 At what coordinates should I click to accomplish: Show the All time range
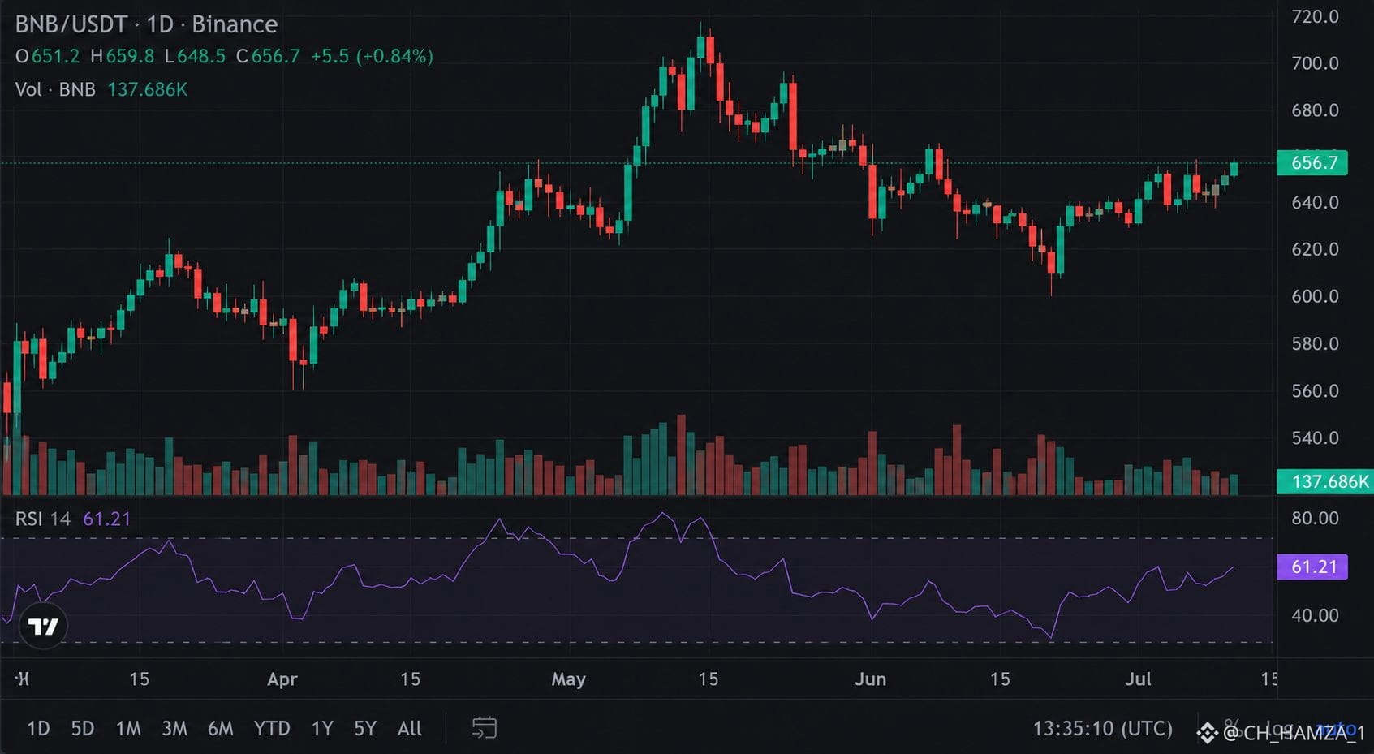pos(409,728)
